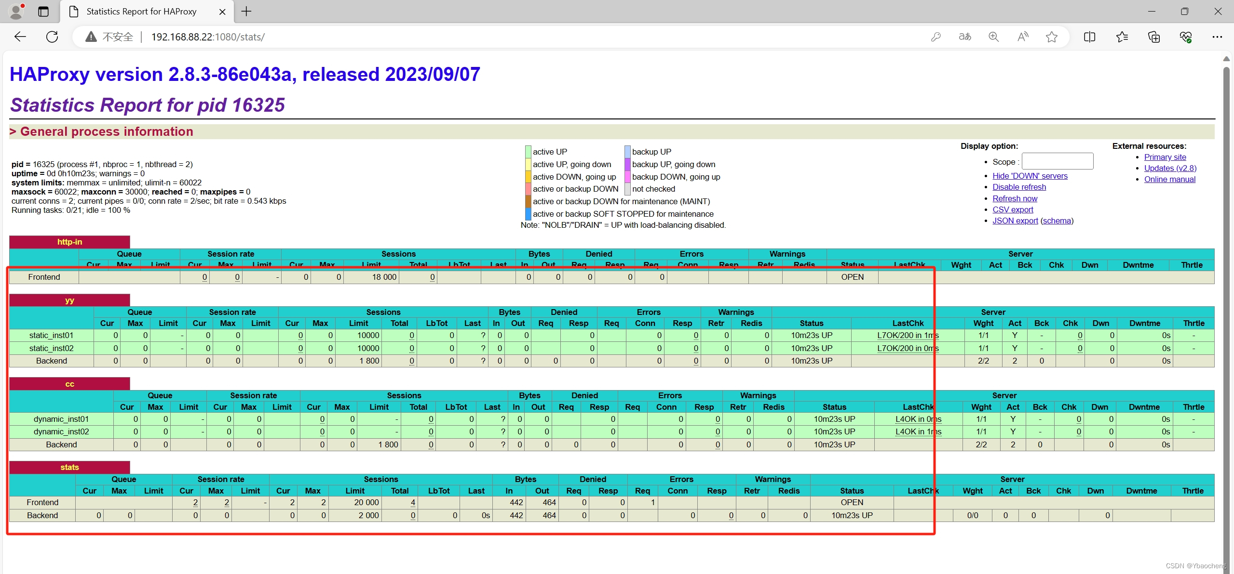Open Hide 'DOWN' servers link

(x=1030, y=176)
